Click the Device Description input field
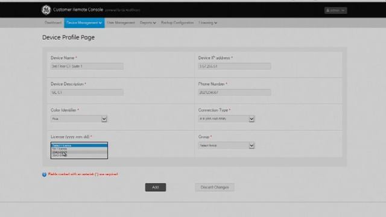 pyautogui.click(x=87, y=92)
